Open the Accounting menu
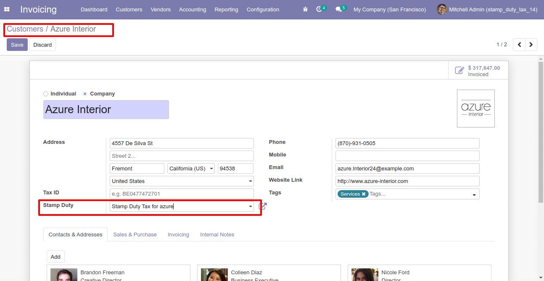This screenshot has width=544, height=281. 193,9
